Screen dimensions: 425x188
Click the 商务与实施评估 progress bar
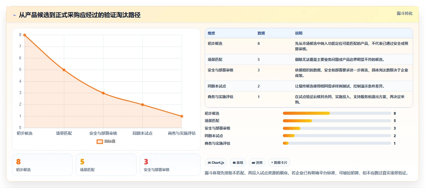pyautogui.click(x=337, y=143)
